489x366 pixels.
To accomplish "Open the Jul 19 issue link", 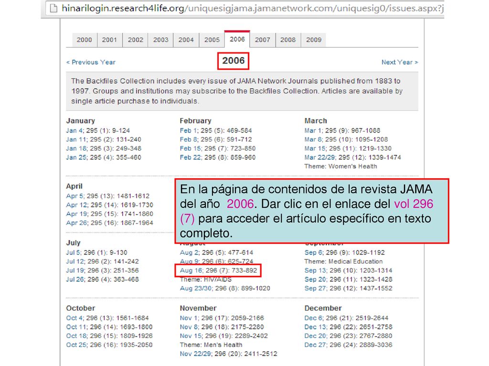I will 75,271.
